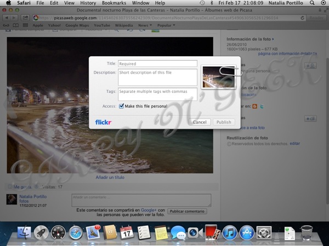Click Cancel in the Flickr dialog
The width and height of the screenshot is (329, 246).
point(200,122)
